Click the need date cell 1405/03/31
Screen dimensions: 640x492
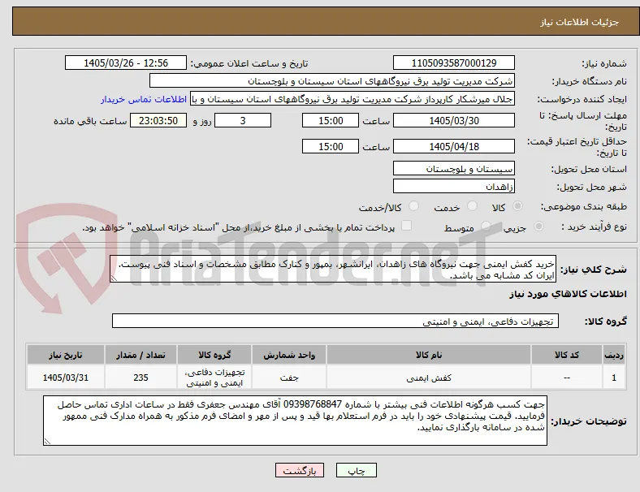tap(65, 378)
